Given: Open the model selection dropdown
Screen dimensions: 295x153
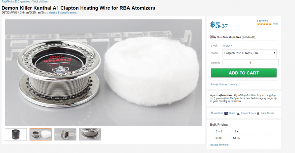Looking at the screenshot, I should pos(249,53).
